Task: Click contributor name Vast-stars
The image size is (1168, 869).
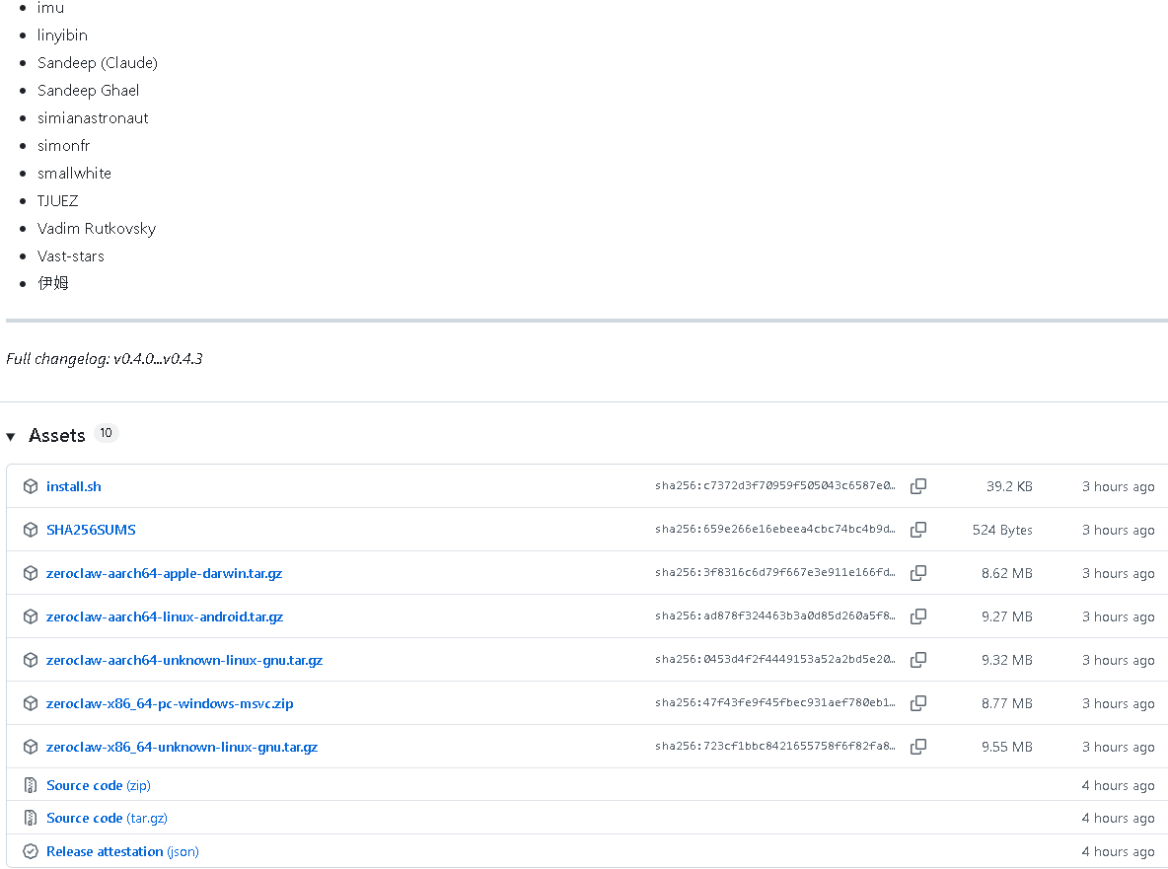Action: point(71,255)
